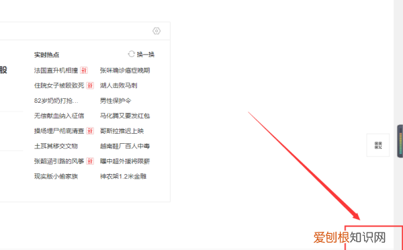
Task: Open the hot topic 土耳其移交文物
Action: point(56,146)
